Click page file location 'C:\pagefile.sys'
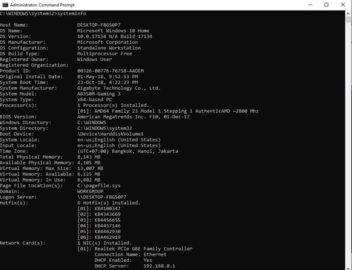352x270 pixels. coord(99,185)
